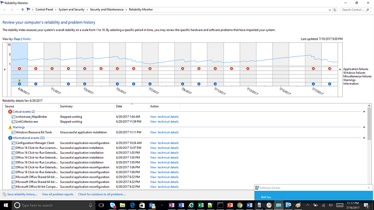Click the Back navigation arrow

(5, 10)
